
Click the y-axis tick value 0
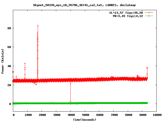10,104
